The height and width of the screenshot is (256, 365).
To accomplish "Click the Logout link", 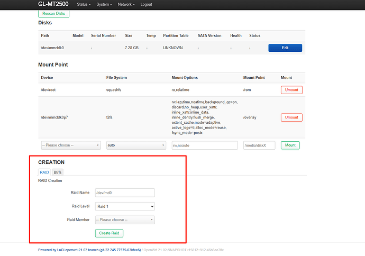I will click(146, 4).
